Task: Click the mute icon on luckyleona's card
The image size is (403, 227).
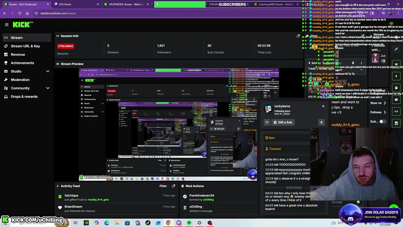Action: click(321, 122)
